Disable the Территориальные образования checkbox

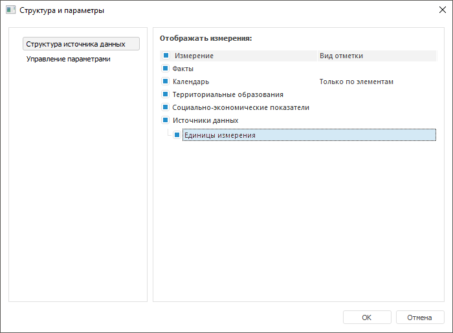(166, 94)
